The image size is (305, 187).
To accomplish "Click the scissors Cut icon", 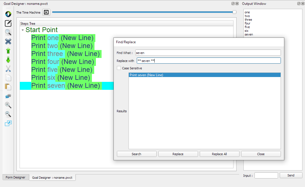I will click(8, 69).
